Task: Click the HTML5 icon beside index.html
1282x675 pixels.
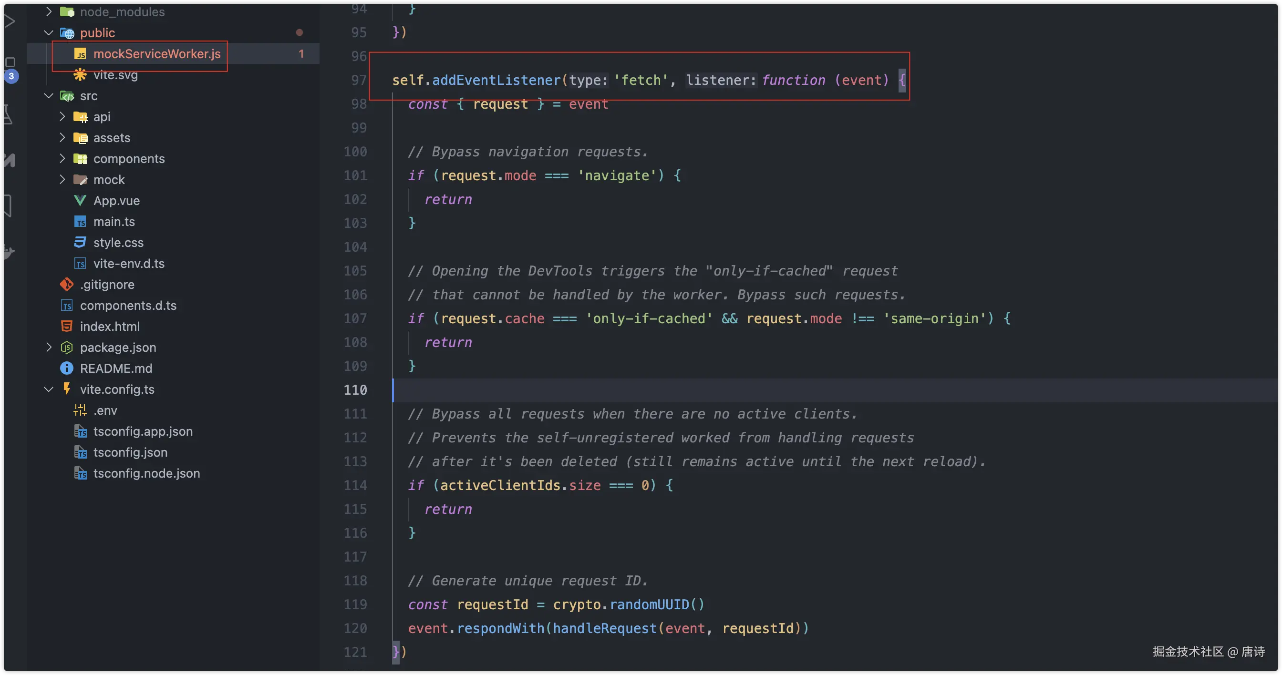Action: tap(67, 327)
